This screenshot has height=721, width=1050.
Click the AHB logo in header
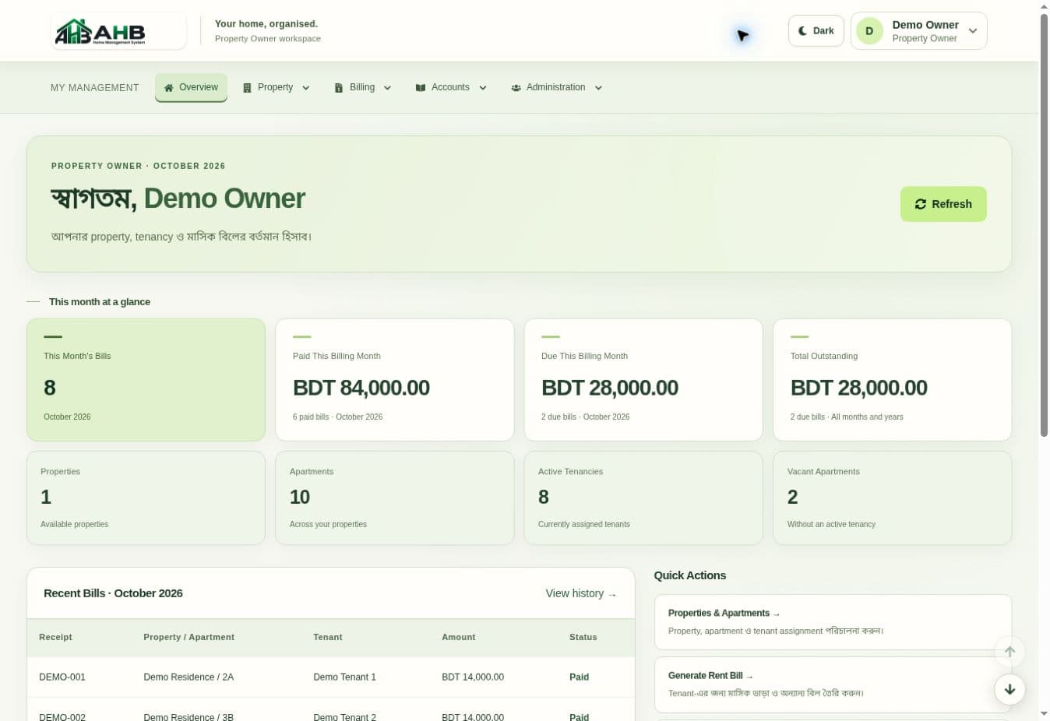pos(118,31)
